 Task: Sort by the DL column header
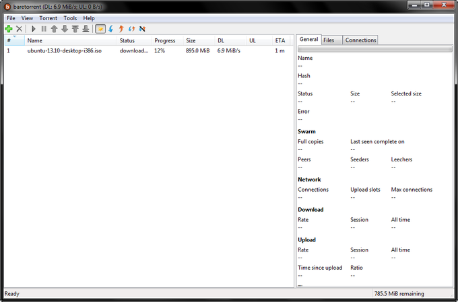click(230, 40)
